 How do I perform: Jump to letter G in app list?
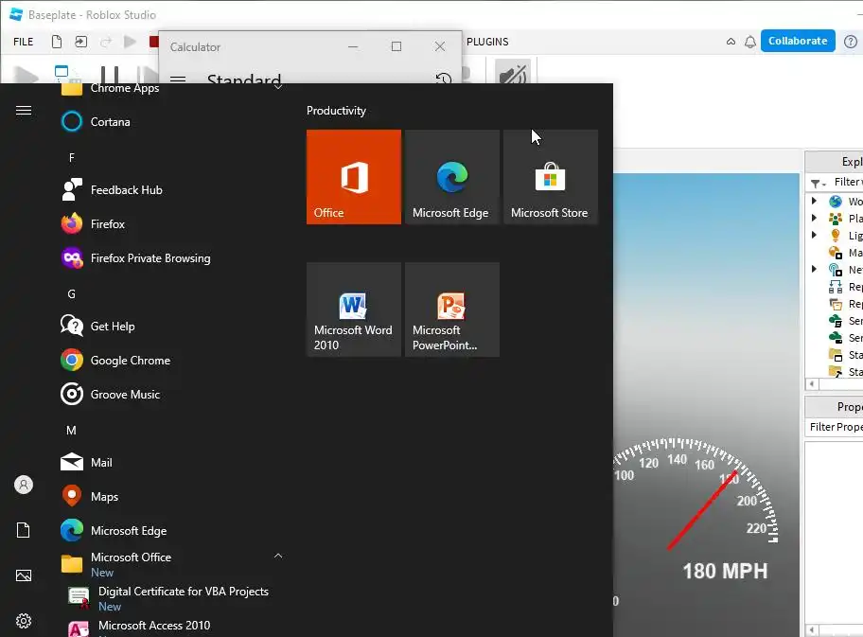click(72, 294)
